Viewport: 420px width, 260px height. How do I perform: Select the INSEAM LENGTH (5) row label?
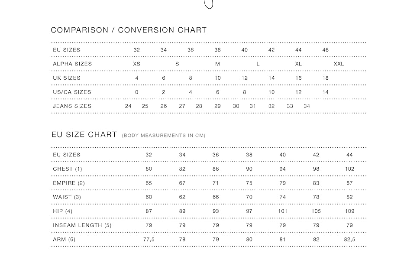click(x=82, y=225)
